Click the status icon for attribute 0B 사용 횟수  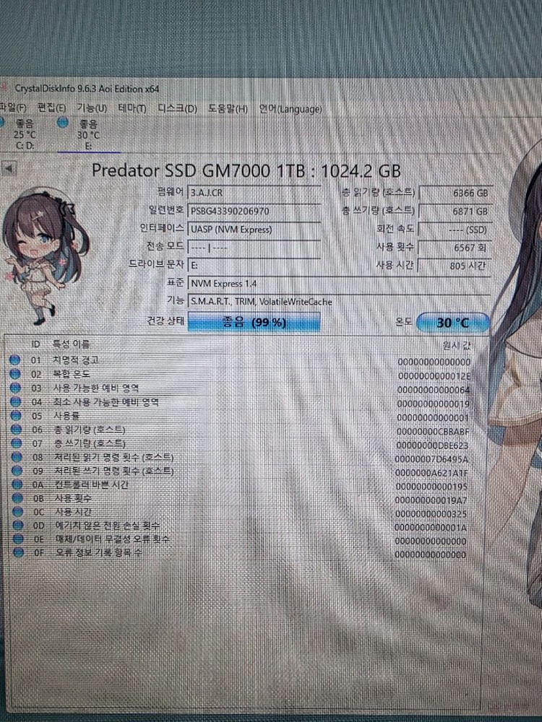(17, 498)
